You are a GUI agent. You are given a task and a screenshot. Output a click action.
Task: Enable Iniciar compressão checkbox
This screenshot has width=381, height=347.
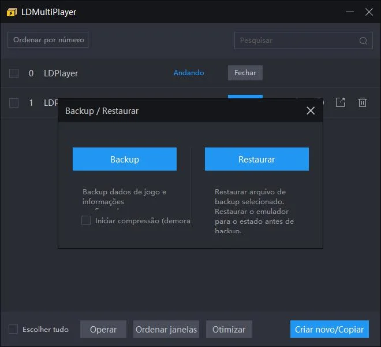point(86,220)
